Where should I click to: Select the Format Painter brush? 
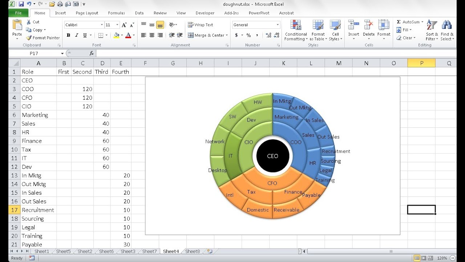(29, 38)
